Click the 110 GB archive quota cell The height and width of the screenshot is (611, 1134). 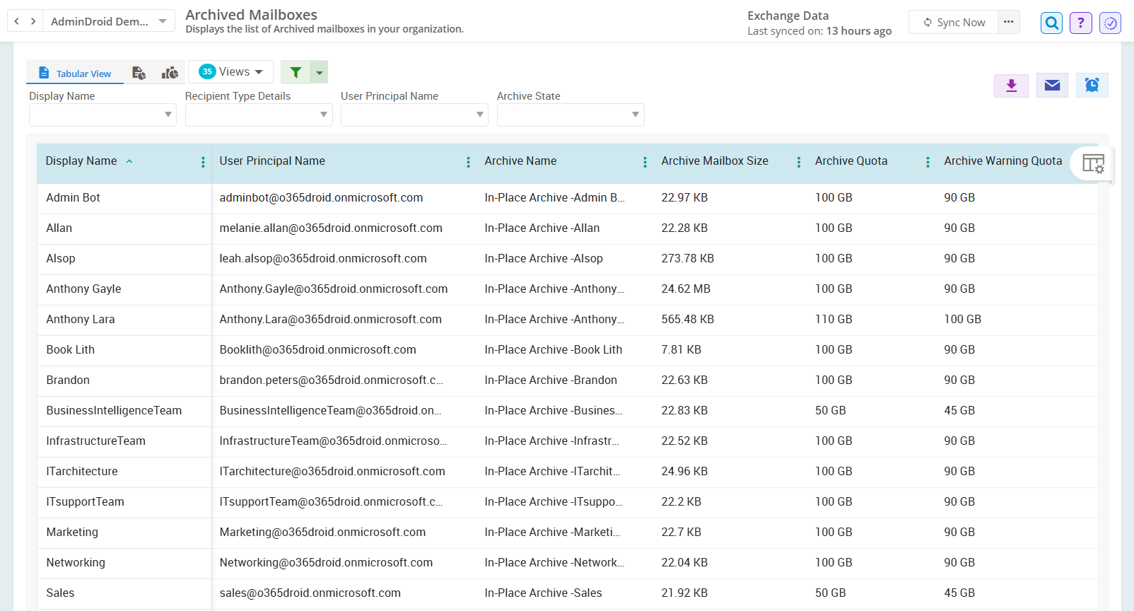834,320
